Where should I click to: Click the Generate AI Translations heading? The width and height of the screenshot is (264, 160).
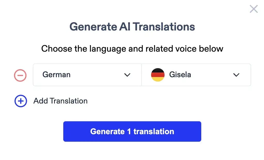point(132,27)
